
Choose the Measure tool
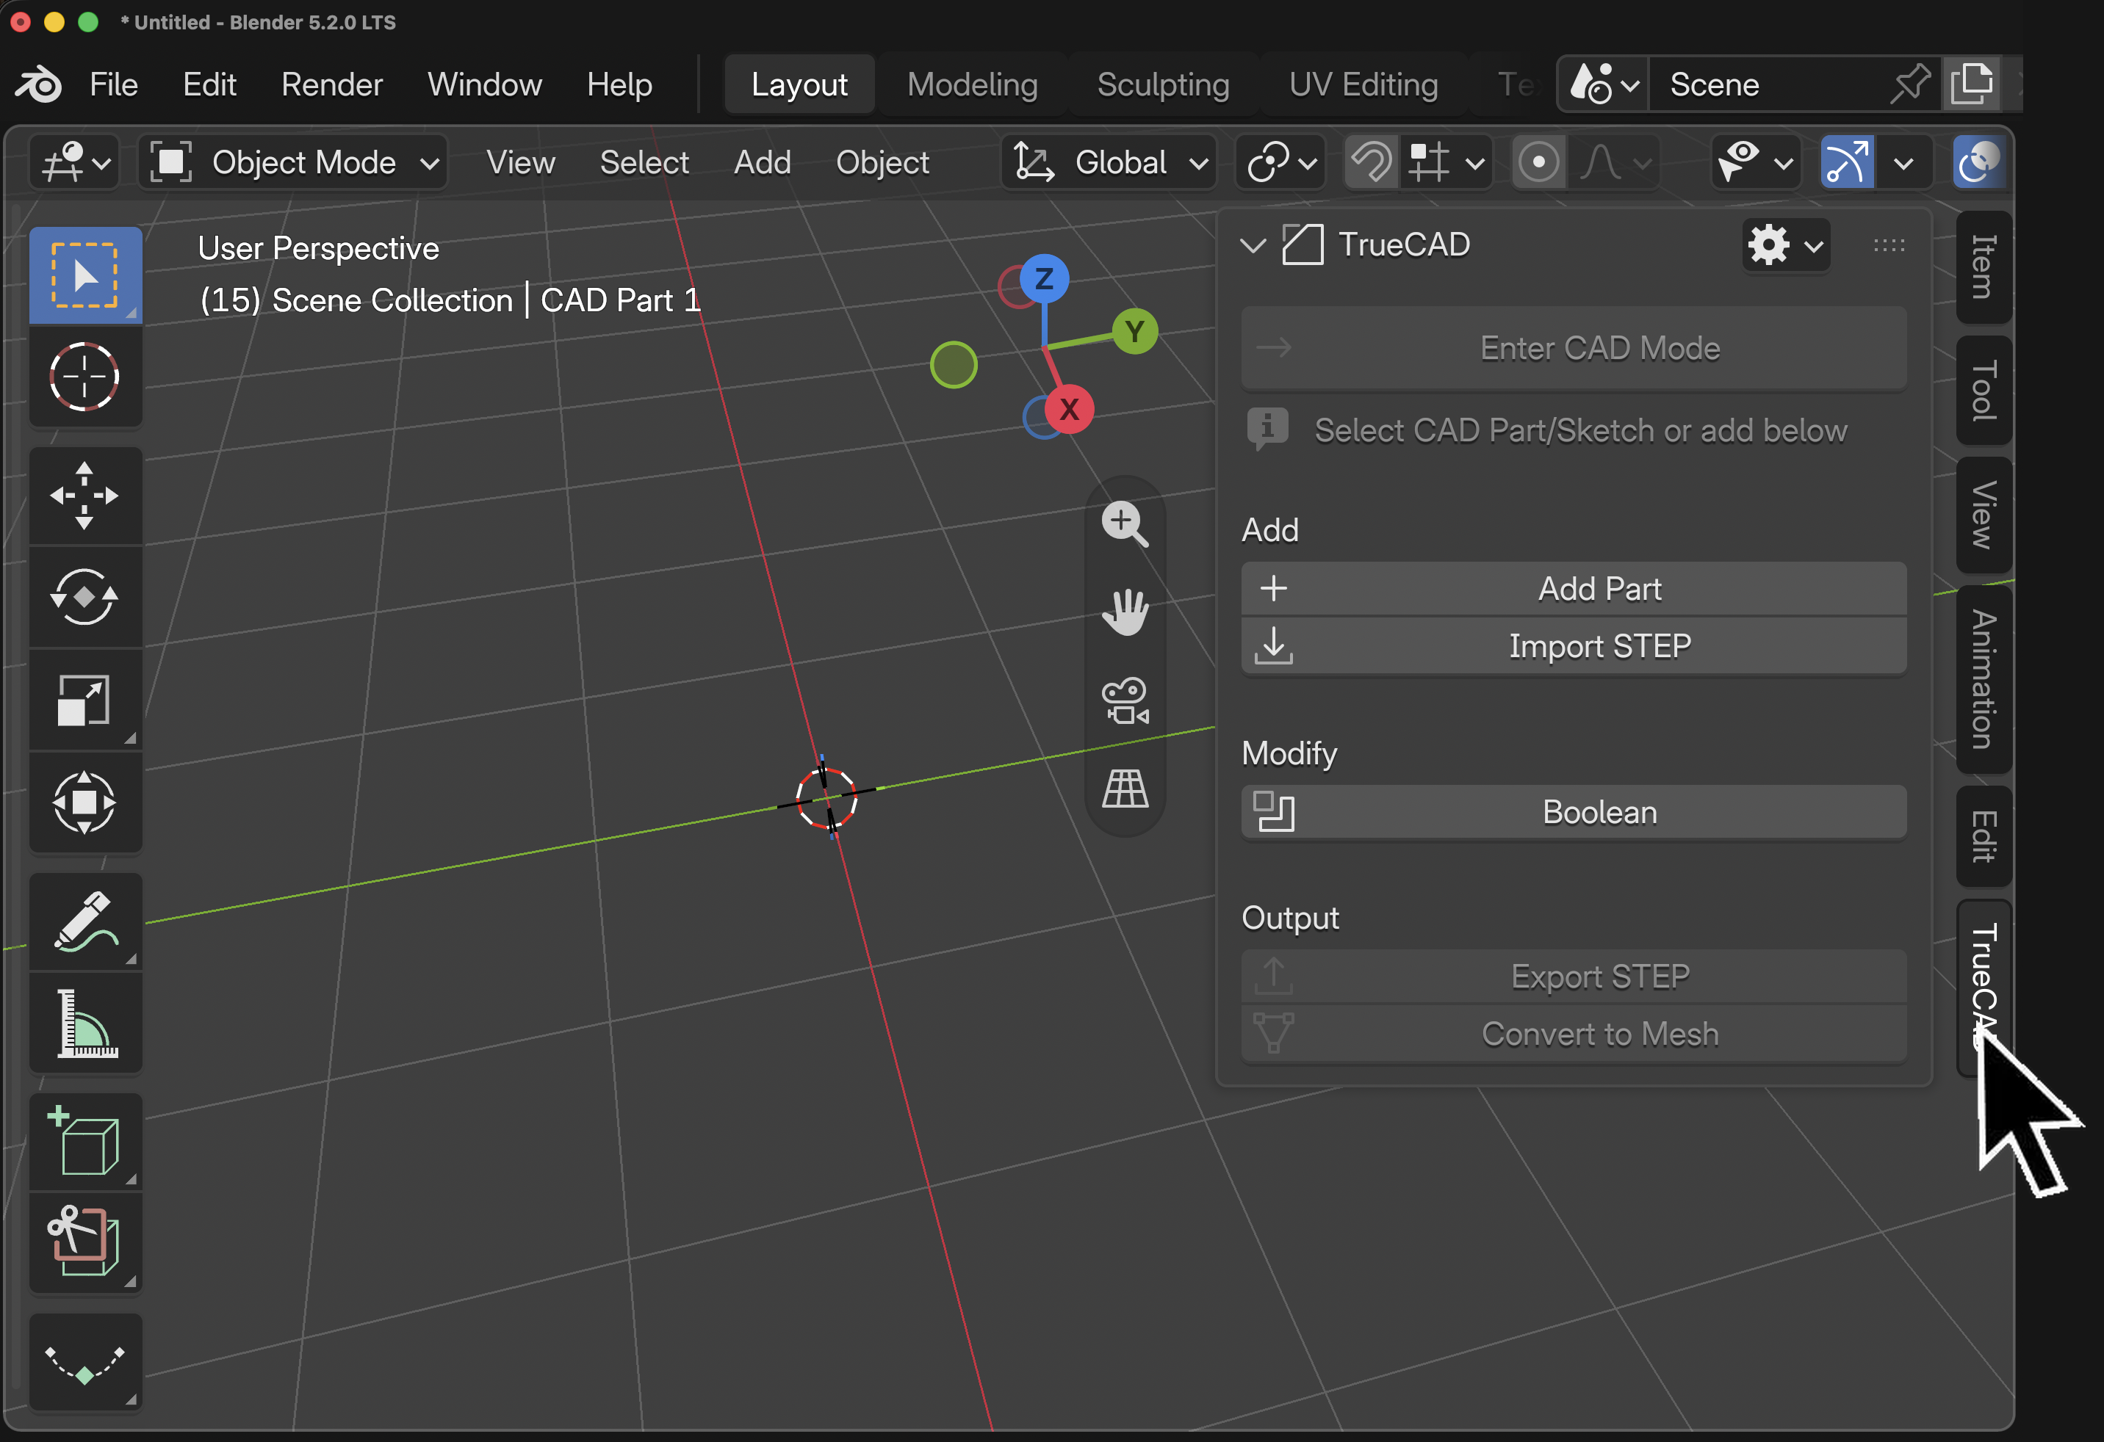pos(85,1023)
